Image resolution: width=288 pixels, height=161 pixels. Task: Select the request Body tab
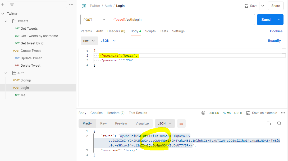point(136,31)
